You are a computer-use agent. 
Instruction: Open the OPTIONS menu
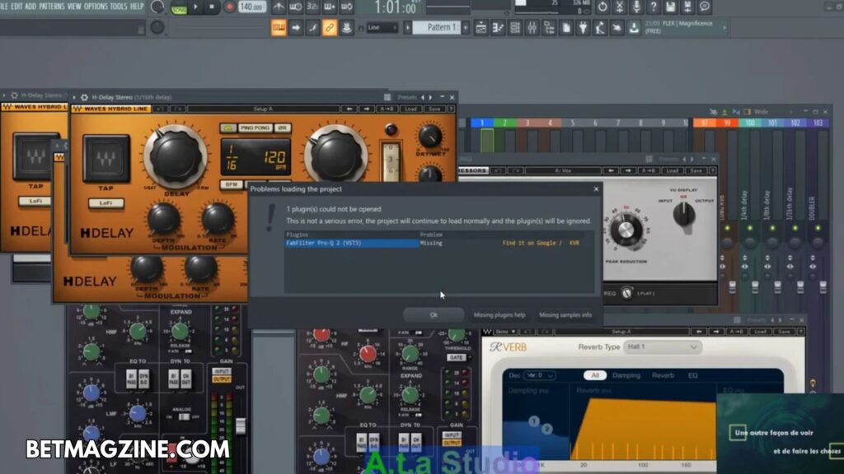pos(96,7)
